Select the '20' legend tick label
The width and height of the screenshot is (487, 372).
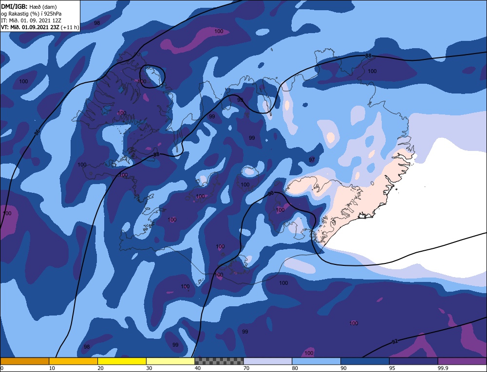pyautogui.click(x=100, y=368)
